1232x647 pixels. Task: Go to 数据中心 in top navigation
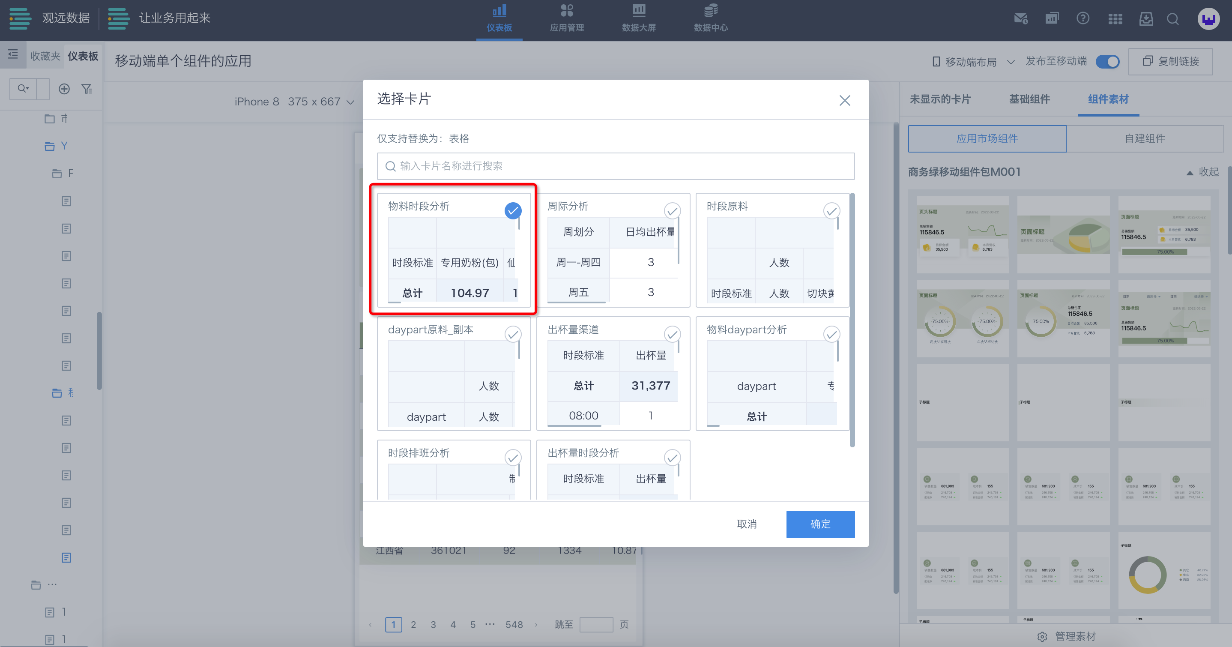tap(711, 19)
